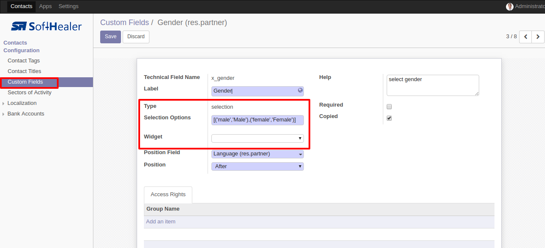Go to next record arrow

[x=538, y=37]
